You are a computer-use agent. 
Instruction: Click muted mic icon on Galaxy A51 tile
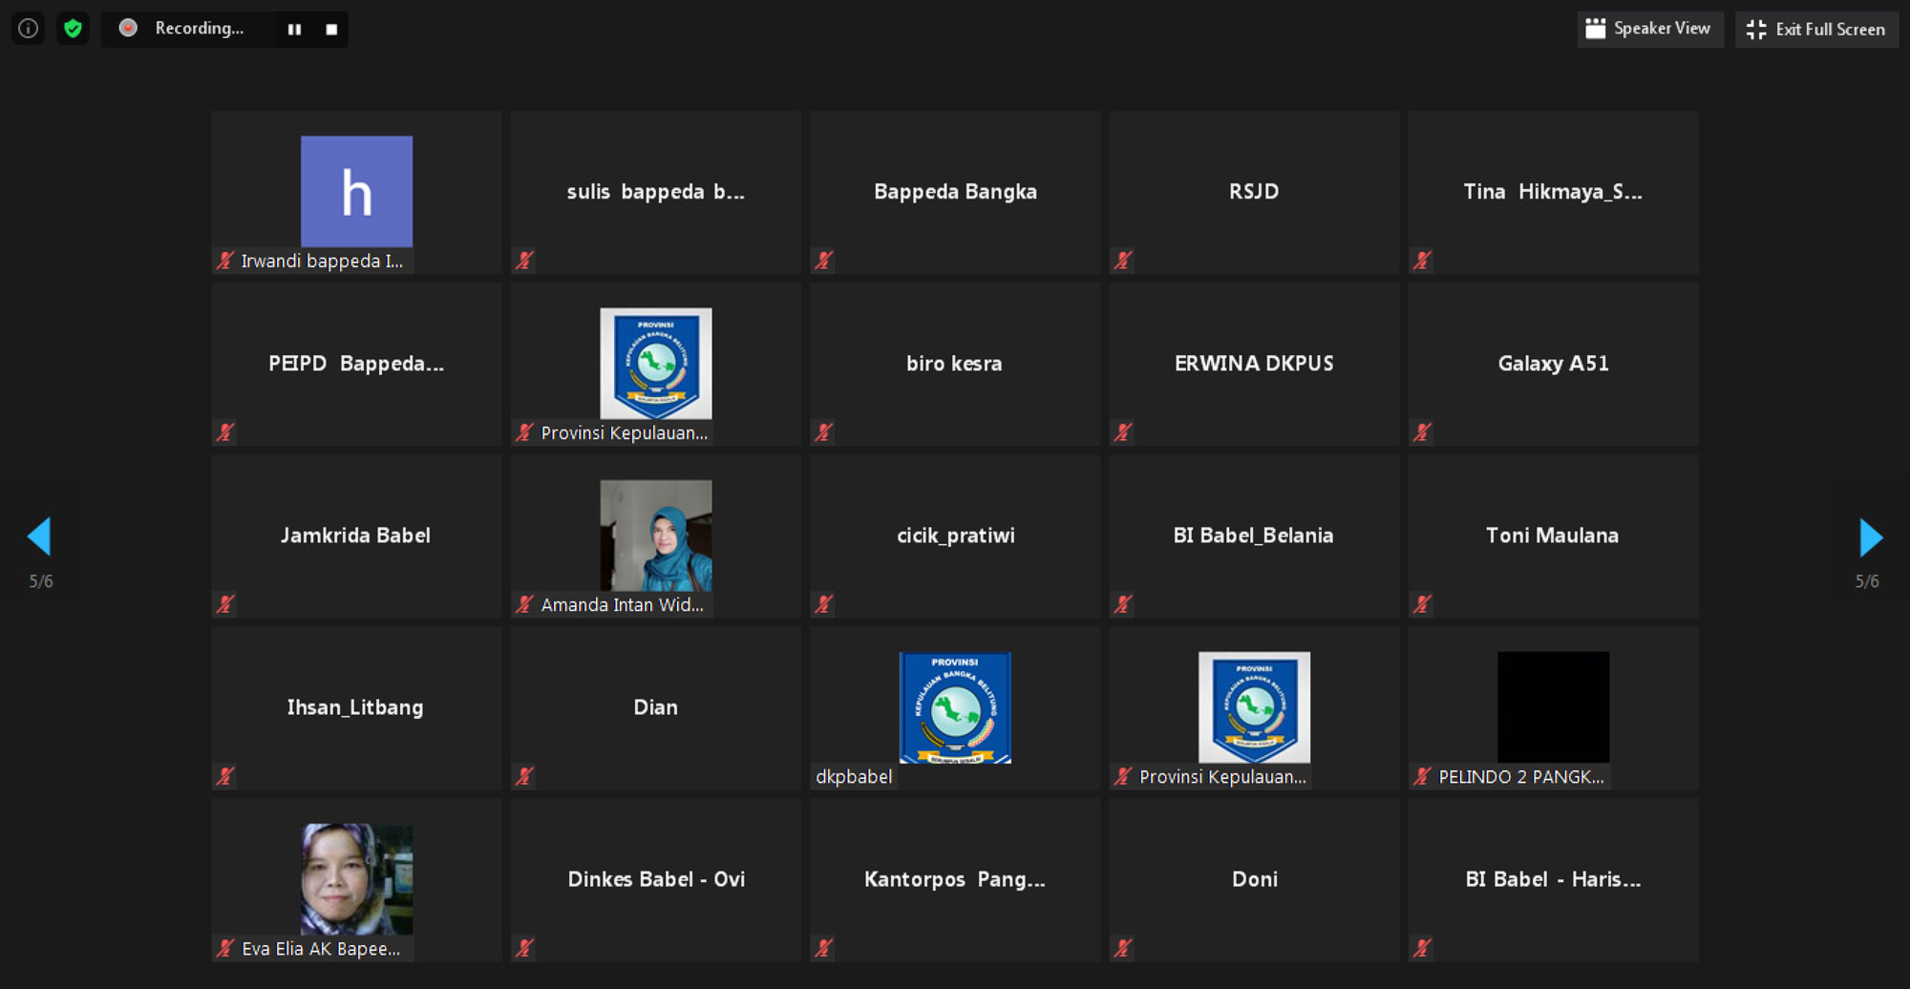[1422, 432]
